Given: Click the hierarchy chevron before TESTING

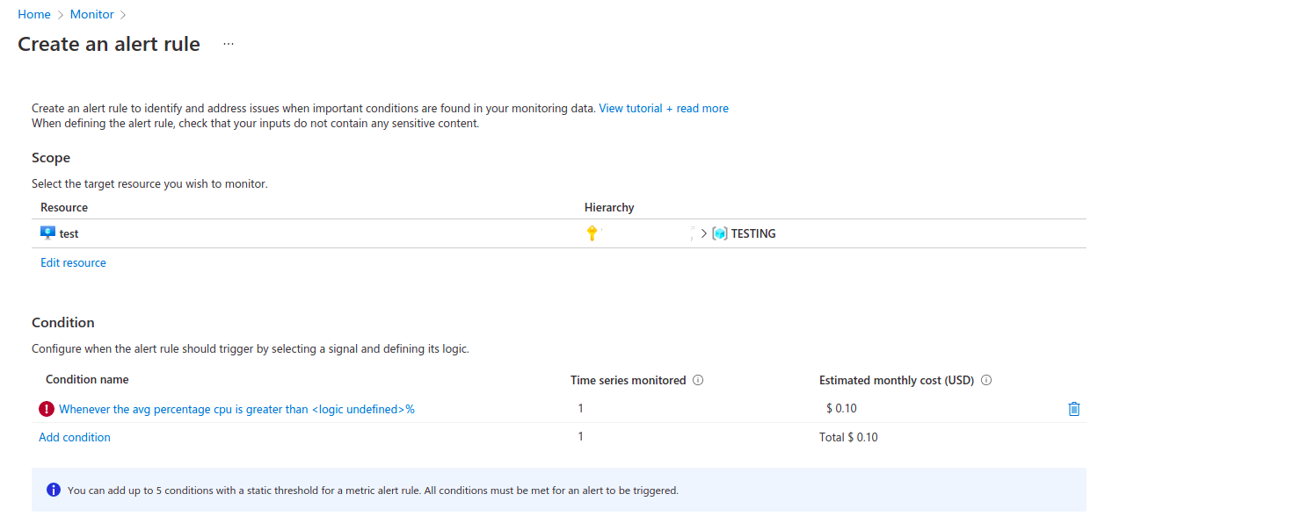Looking at the screenshot, I should pyautogui.click(x=704, y=233).
